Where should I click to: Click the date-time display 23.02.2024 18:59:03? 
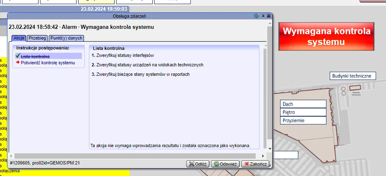point(104,9)
